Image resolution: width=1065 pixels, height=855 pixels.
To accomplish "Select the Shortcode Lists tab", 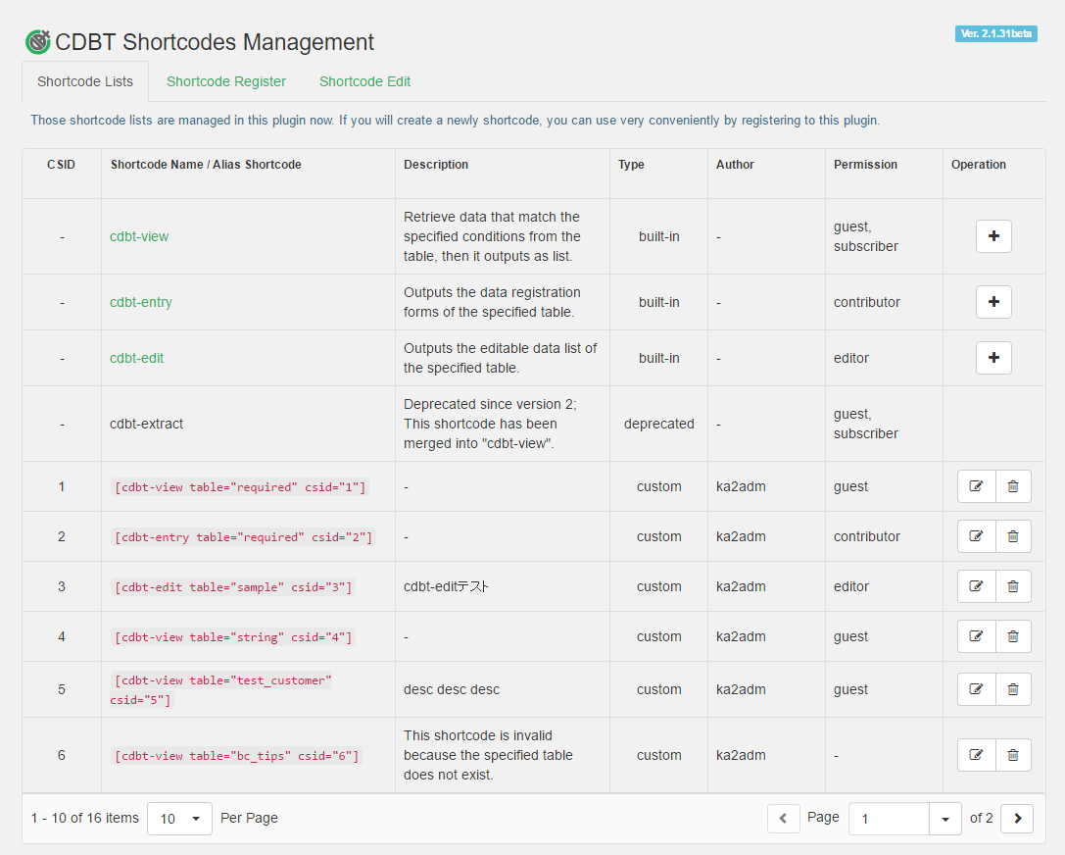I will click(85, 81).
